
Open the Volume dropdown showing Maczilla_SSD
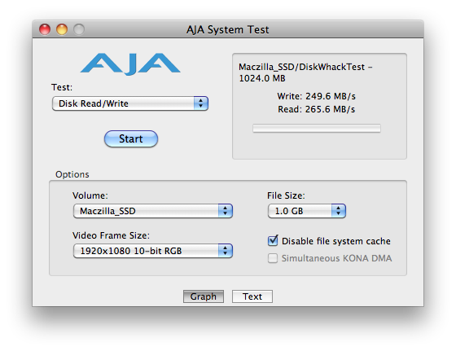(153, 211)
